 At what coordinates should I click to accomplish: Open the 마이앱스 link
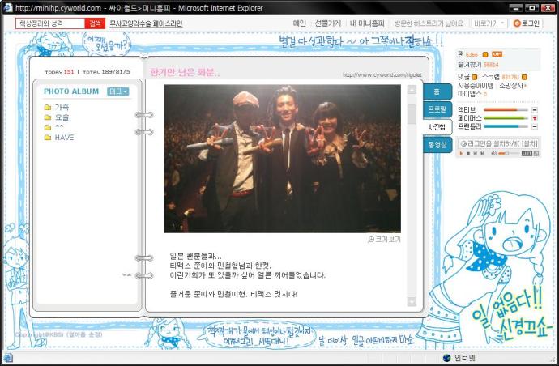coord(470,94)
